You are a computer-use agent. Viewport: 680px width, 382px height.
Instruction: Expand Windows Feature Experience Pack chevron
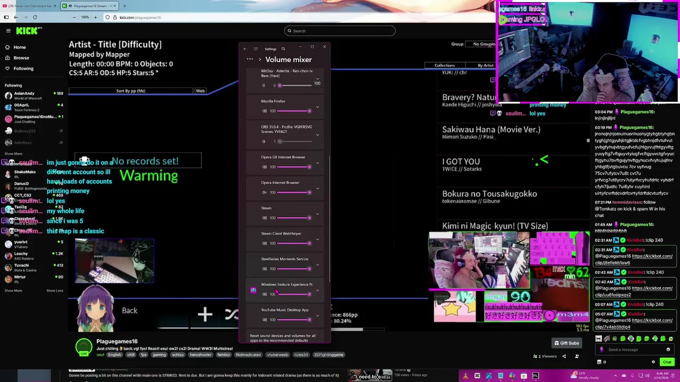318,290
